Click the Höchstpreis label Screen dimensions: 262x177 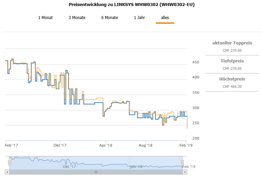tap(232, 79)
